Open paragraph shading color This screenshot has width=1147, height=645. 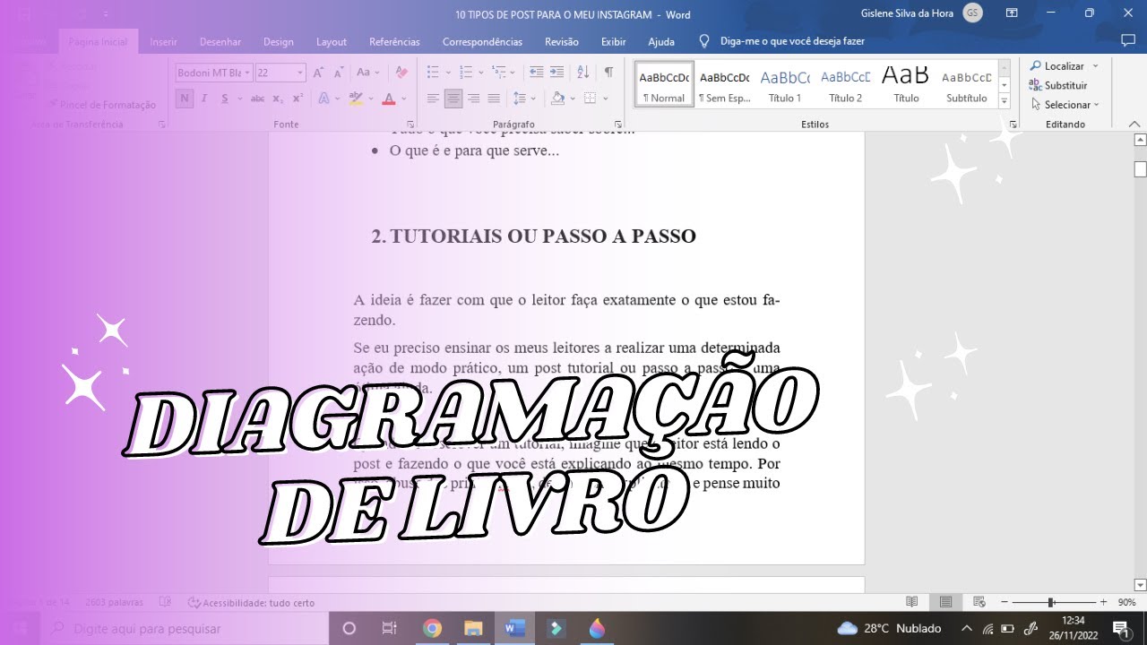(x=557, y=99)
